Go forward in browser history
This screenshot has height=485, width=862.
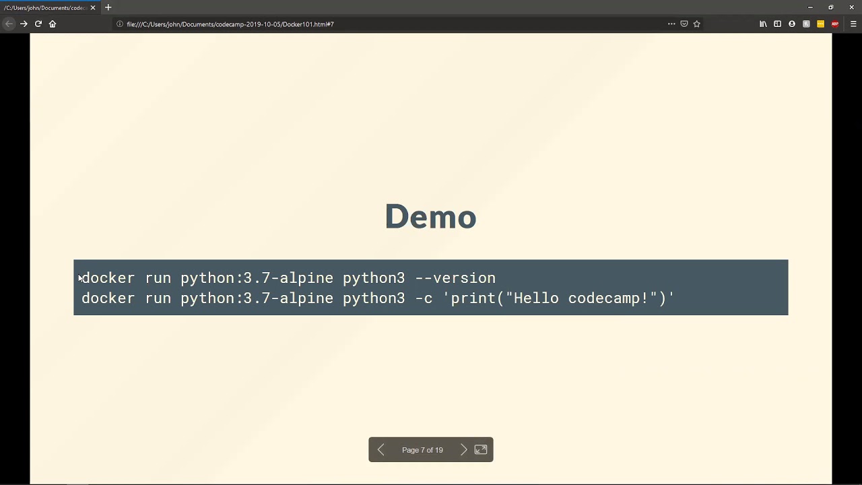tap(24, 24)
